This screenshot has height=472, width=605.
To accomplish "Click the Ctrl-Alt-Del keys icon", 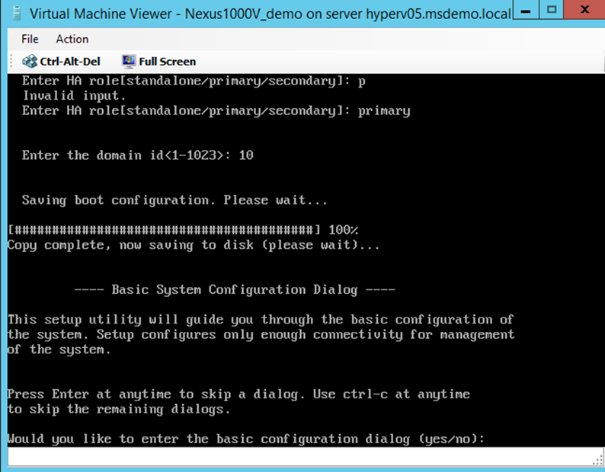I will pyautogui.click(x=29, y=62).
